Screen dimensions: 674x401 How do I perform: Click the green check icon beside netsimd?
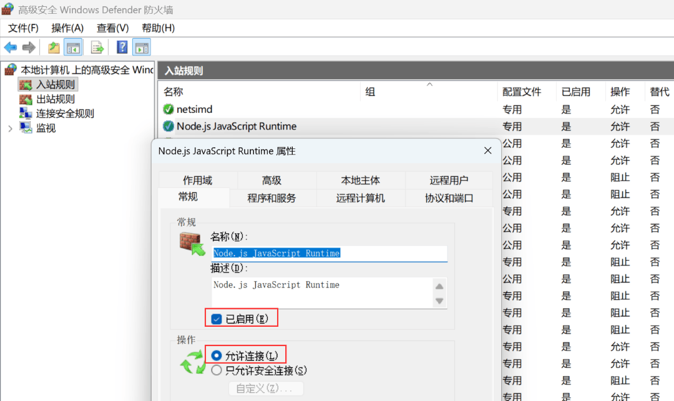tap(168, 109)
